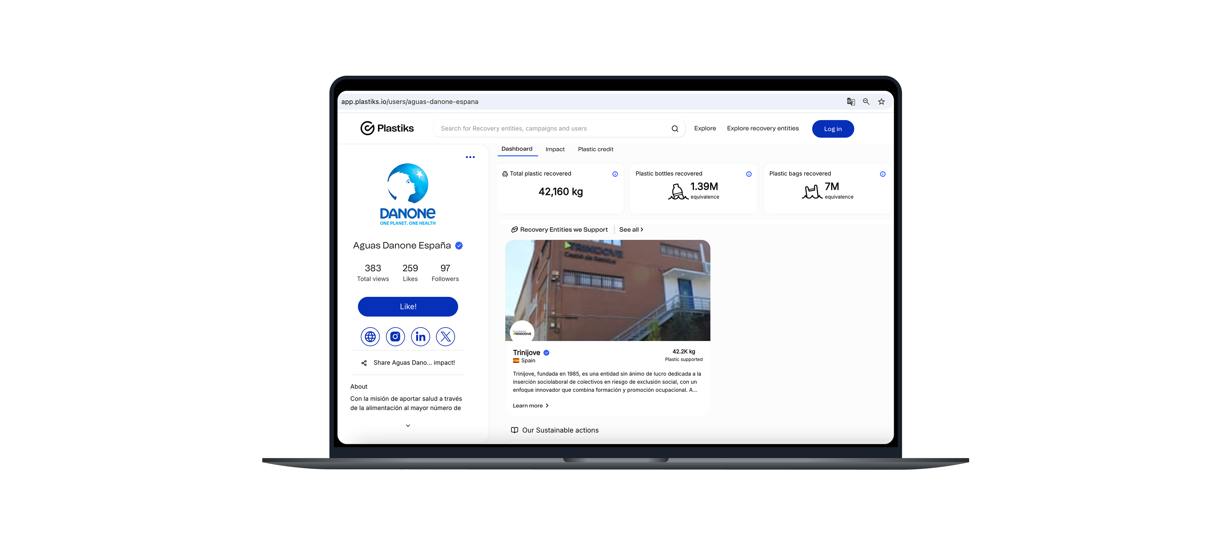
Task: Switch to the Dashboard tab
Action: [517, 149]
